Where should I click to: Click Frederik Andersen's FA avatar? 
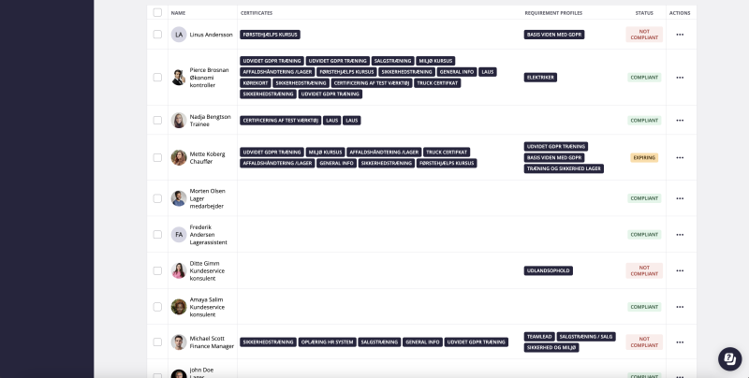point(179,235)
